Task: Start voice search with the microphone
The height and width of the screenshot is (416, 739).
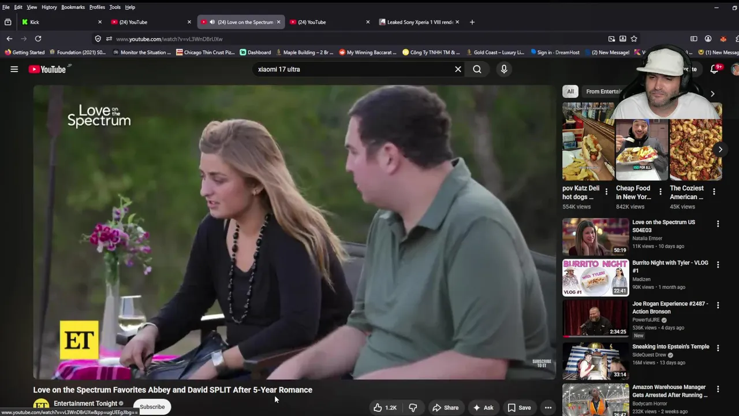Action: click(x=504, y=69)
